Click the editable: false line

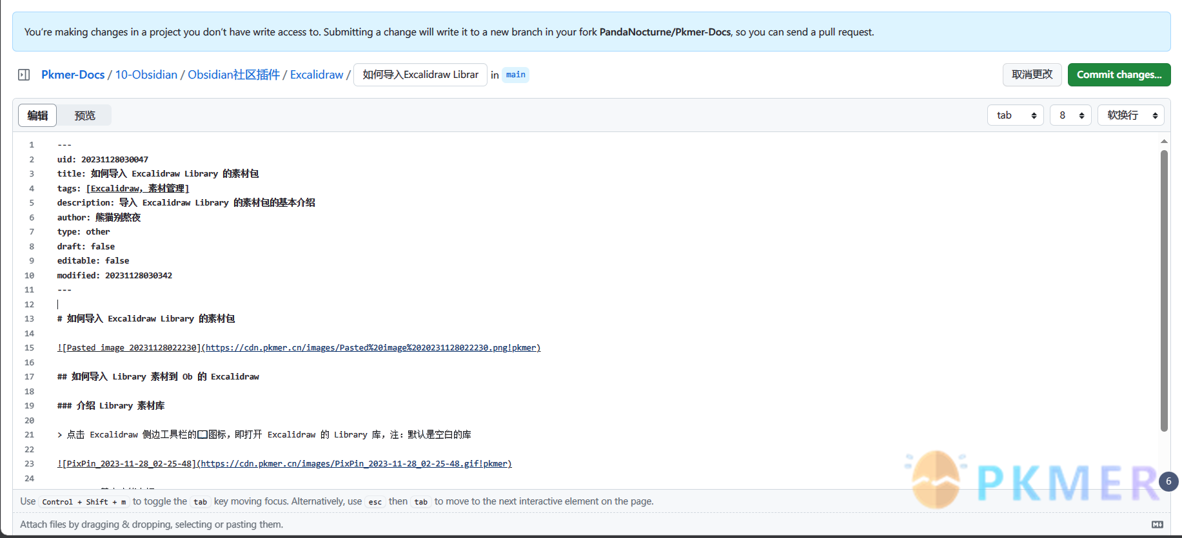[x=93, y=261]
